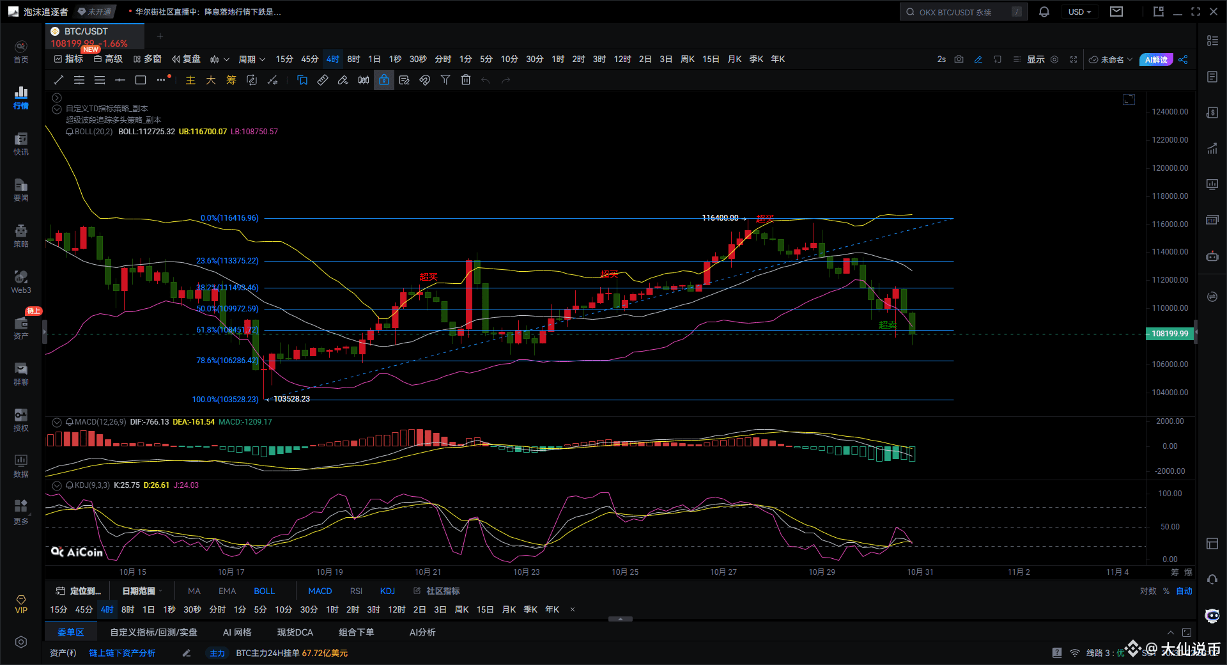Toggle the RSI indicator on
Viewport: 1227px width, 665px height.
356,591
